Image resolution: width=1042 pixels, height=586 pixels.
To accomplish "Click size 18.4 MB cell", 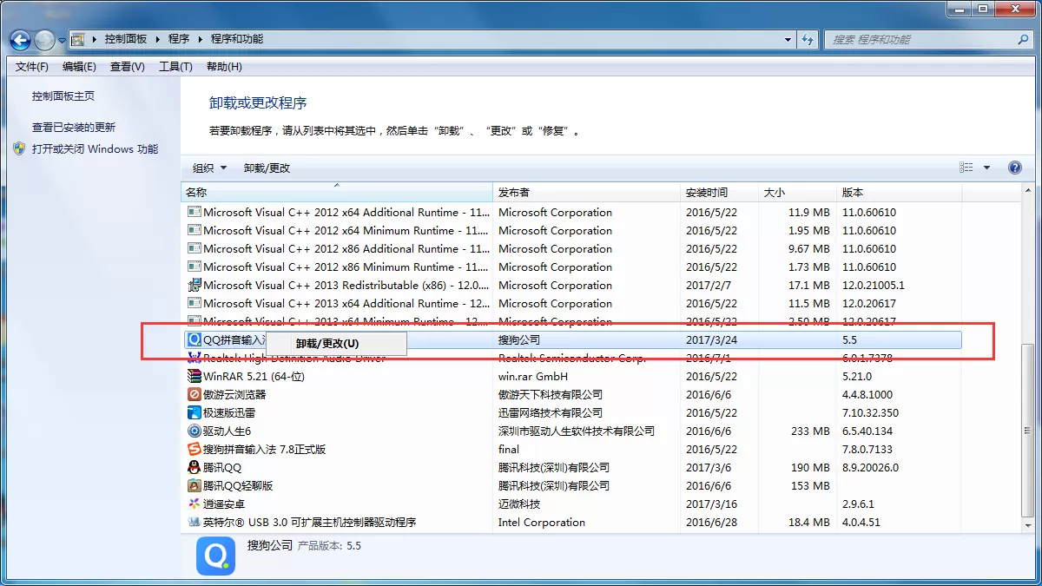I will click(x=809, y=523).
